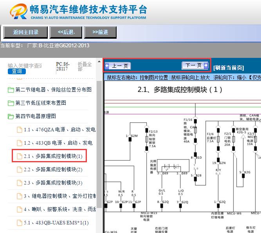Go back with the <<后退 button
261x233 pixels.
coord(66,32)
